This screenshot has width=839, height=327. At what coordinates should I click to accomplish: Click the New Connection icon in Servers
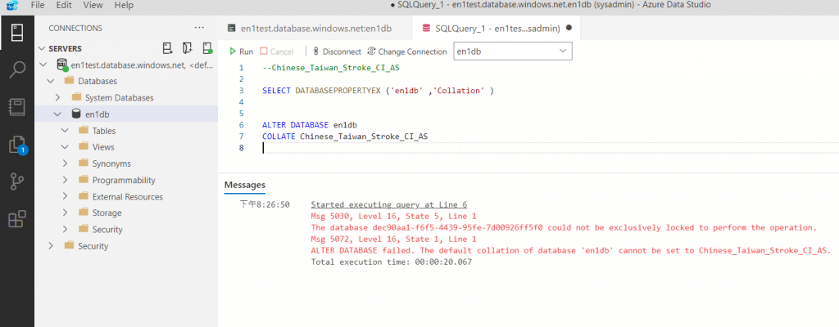pyautogui.click(x=167, y=48)
